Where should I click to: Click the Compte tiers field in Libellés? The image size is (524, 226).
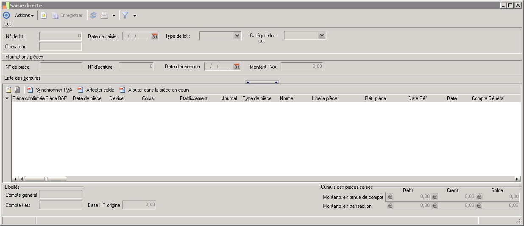(x=61, y=205)
